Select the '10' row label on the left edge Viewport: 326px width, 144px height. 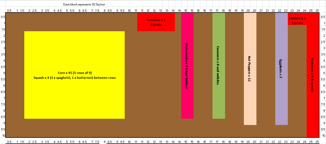(3, 136)
